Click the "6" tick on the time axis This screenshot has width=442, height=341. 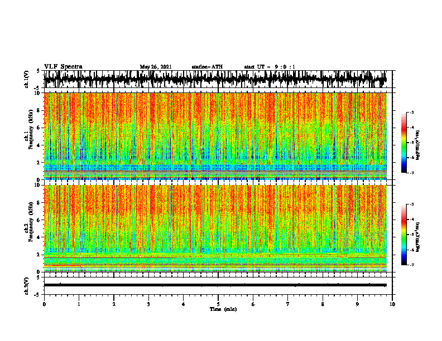click(253, 304)
